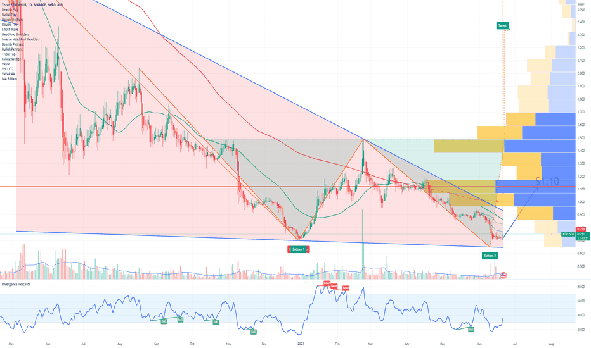Select the VWAP AA indicator legend
The width and height of the screenshot is (591, 348).
click(x=8, y=74)
